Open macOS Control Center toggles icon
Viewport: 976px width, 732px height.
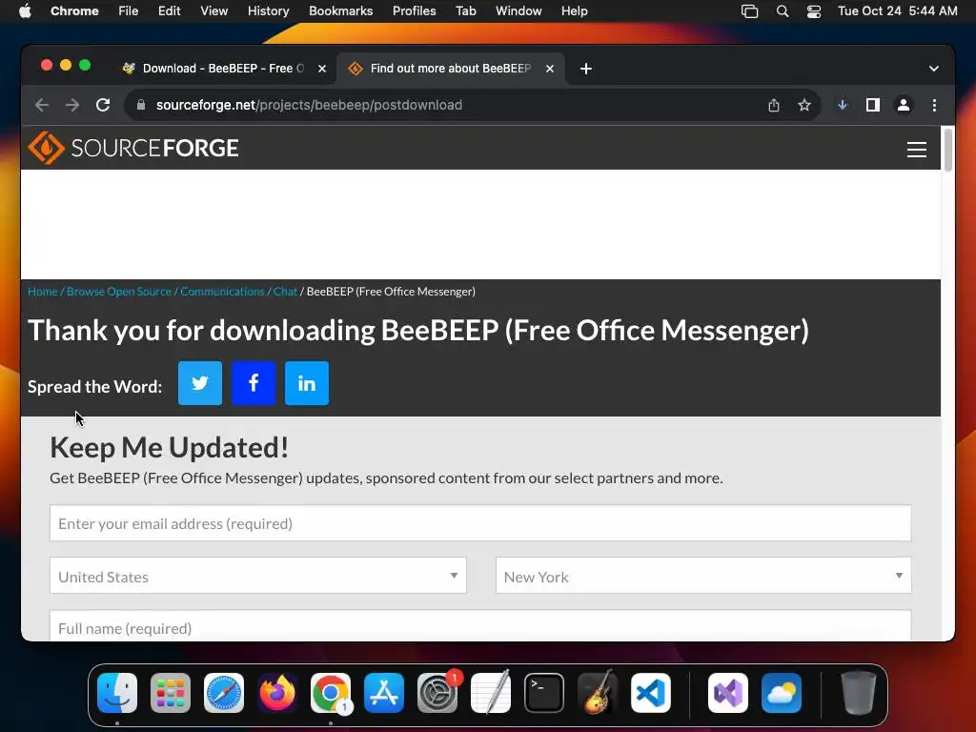coord(814,11)
